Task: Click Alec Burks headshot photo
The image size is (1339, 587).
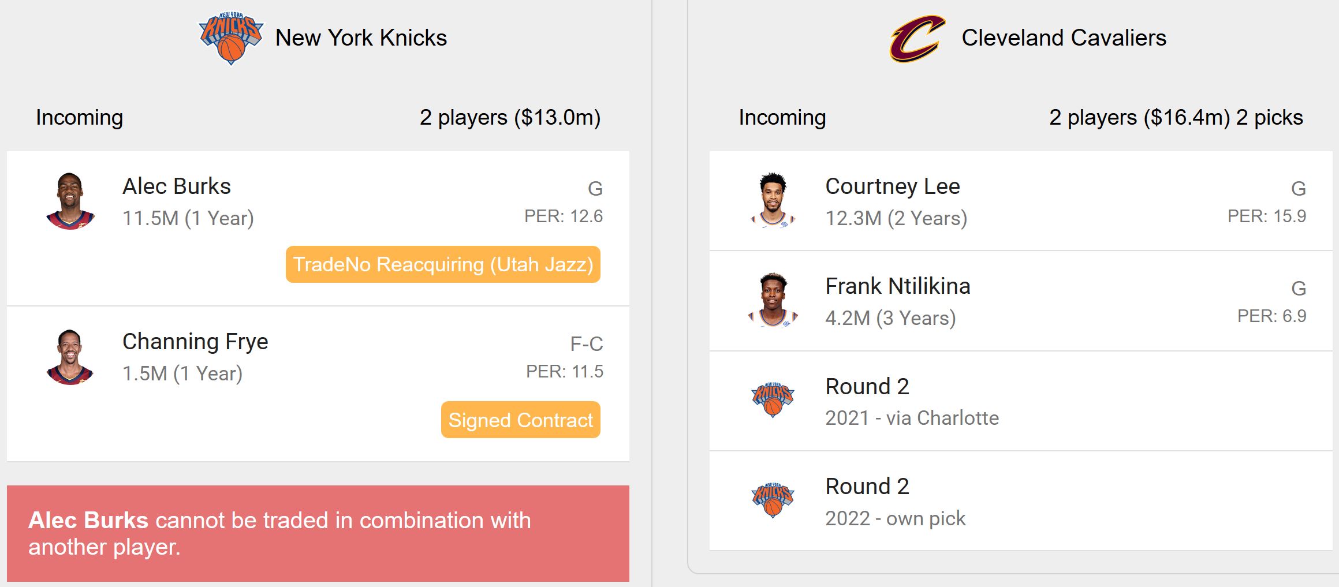Action: [70, 201]
